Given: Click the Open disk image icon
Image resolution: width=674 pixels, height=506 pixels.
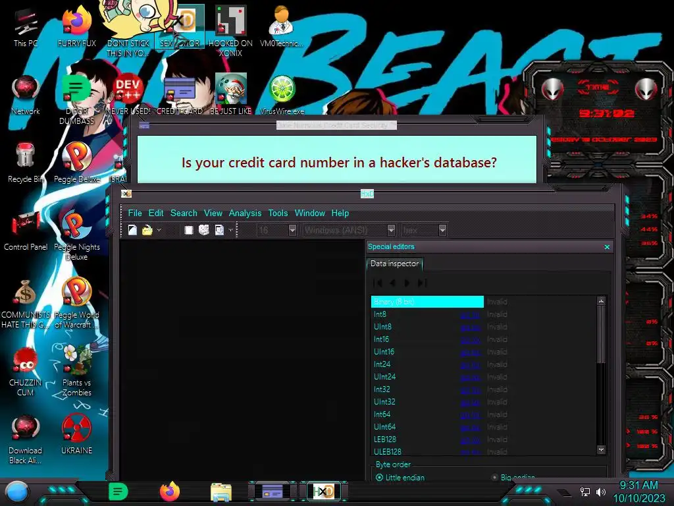Looking at the screenshot, I should (219, 230).
